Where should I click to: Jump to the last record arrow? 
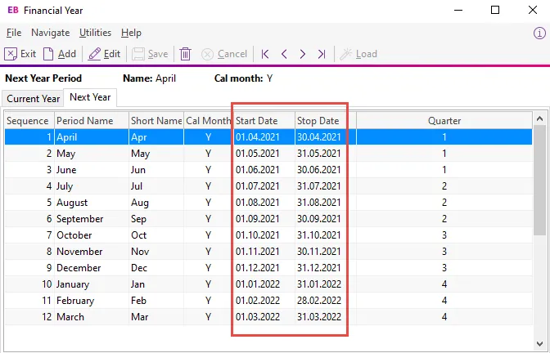[322, 54]
